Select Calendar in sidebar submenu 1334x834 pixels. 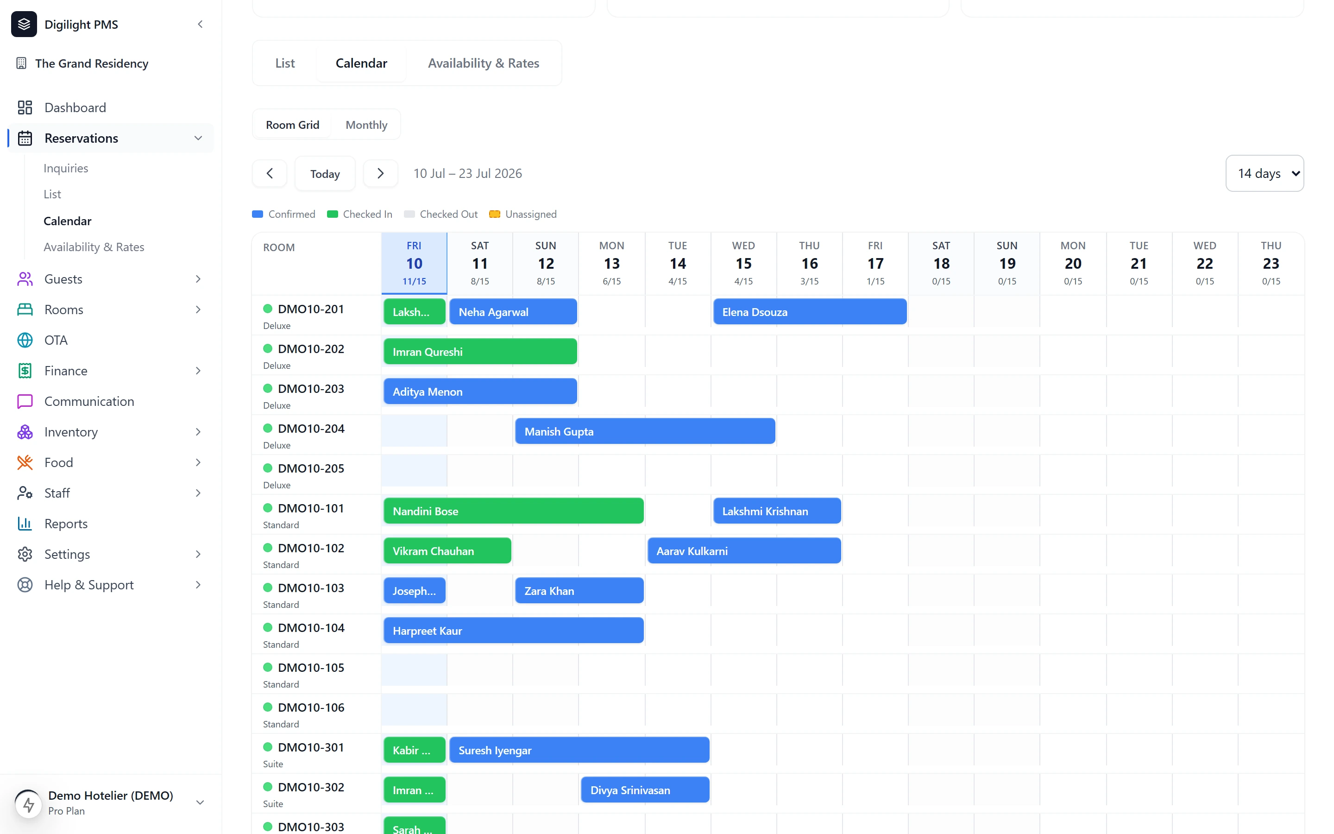click(68, 221)
